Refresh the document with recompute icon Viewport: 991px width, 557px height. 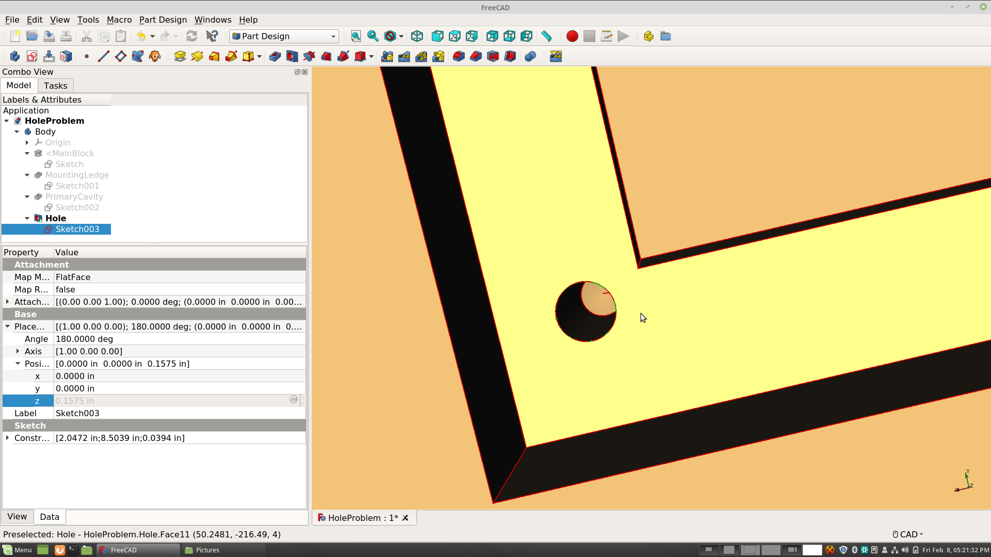point(191,36)
